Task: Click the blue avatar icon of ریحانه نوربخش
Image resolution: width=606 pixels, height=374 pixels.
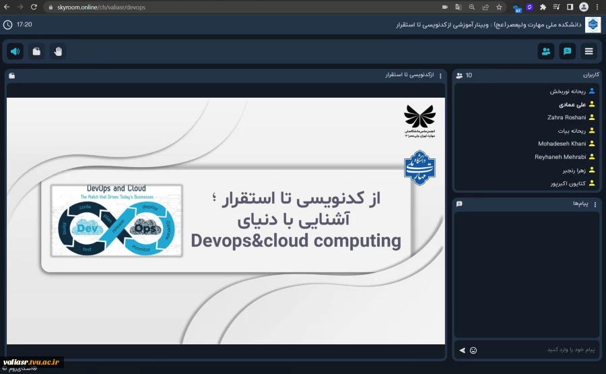Action: click(592, 91)
